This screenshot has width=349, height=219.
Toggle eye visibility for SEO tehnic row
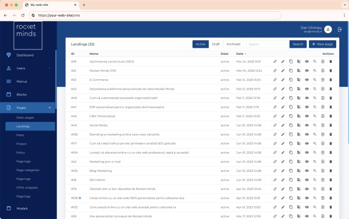point(307,180)
